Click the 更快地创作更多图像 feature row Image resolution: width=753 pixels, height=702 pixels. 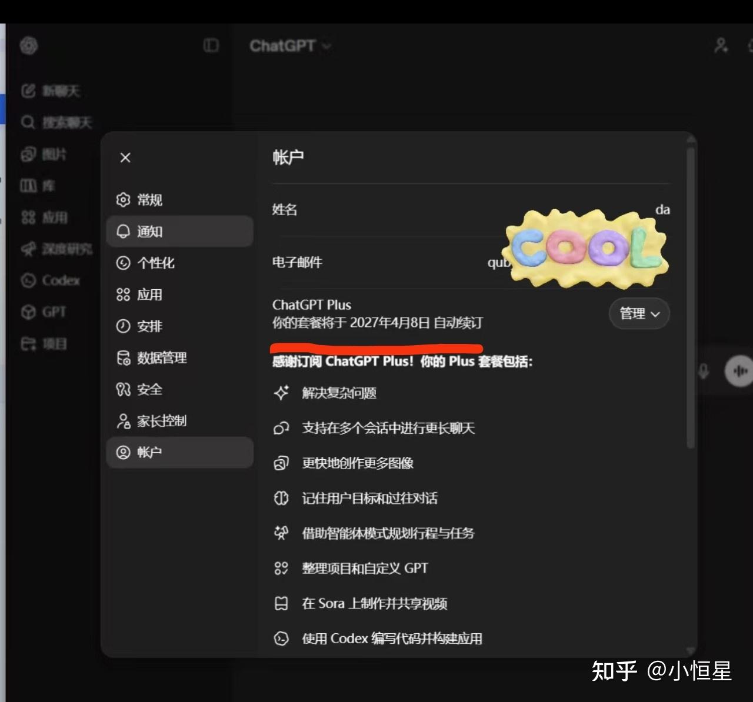344,463
